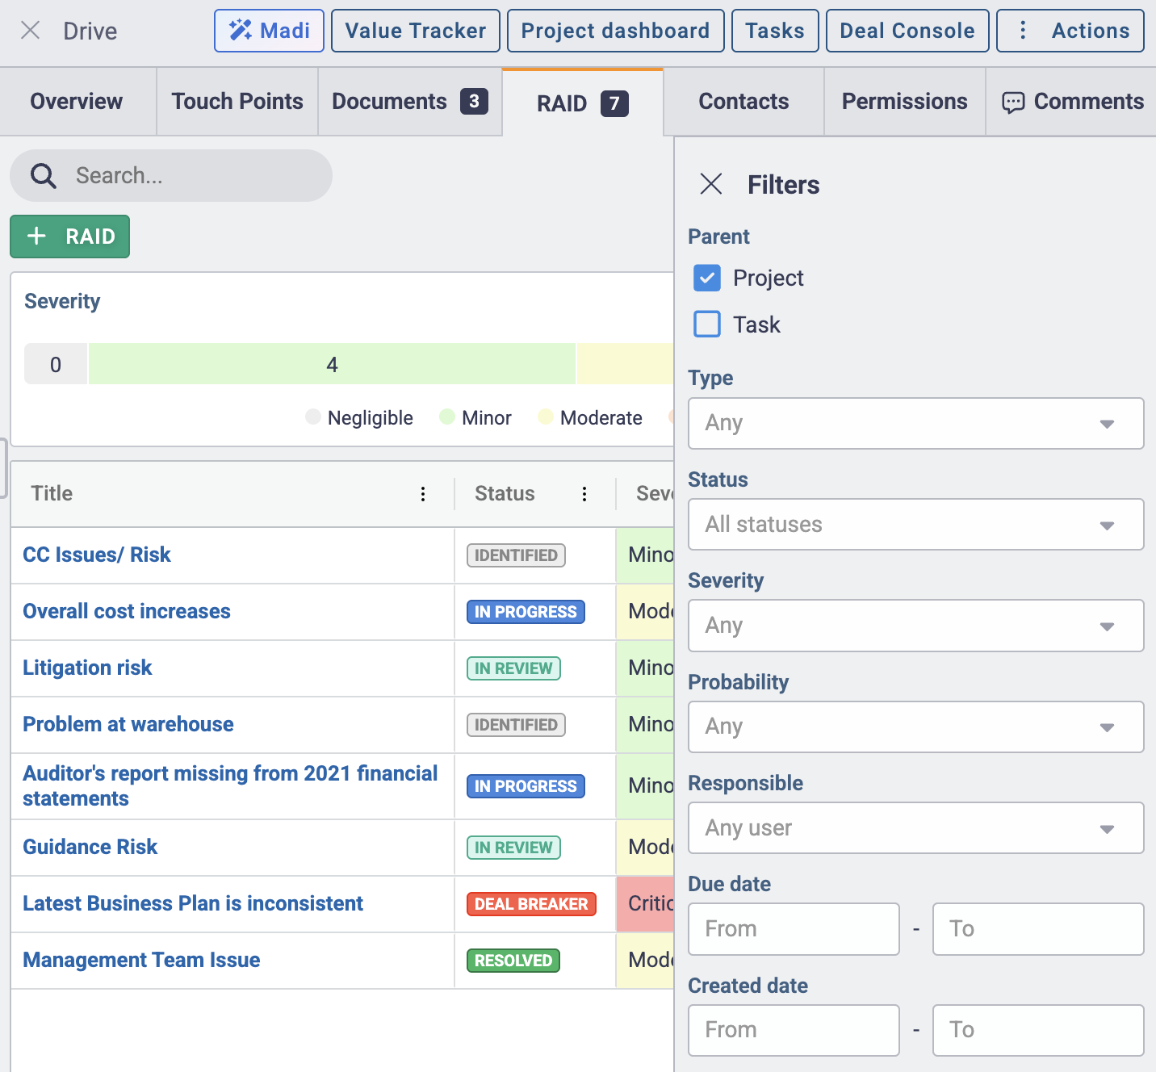The height and width of the screenshot is (1072, 1156).
Task: Click the Created date To field
Action: pyautogui.click(x=1038, y=1030)
